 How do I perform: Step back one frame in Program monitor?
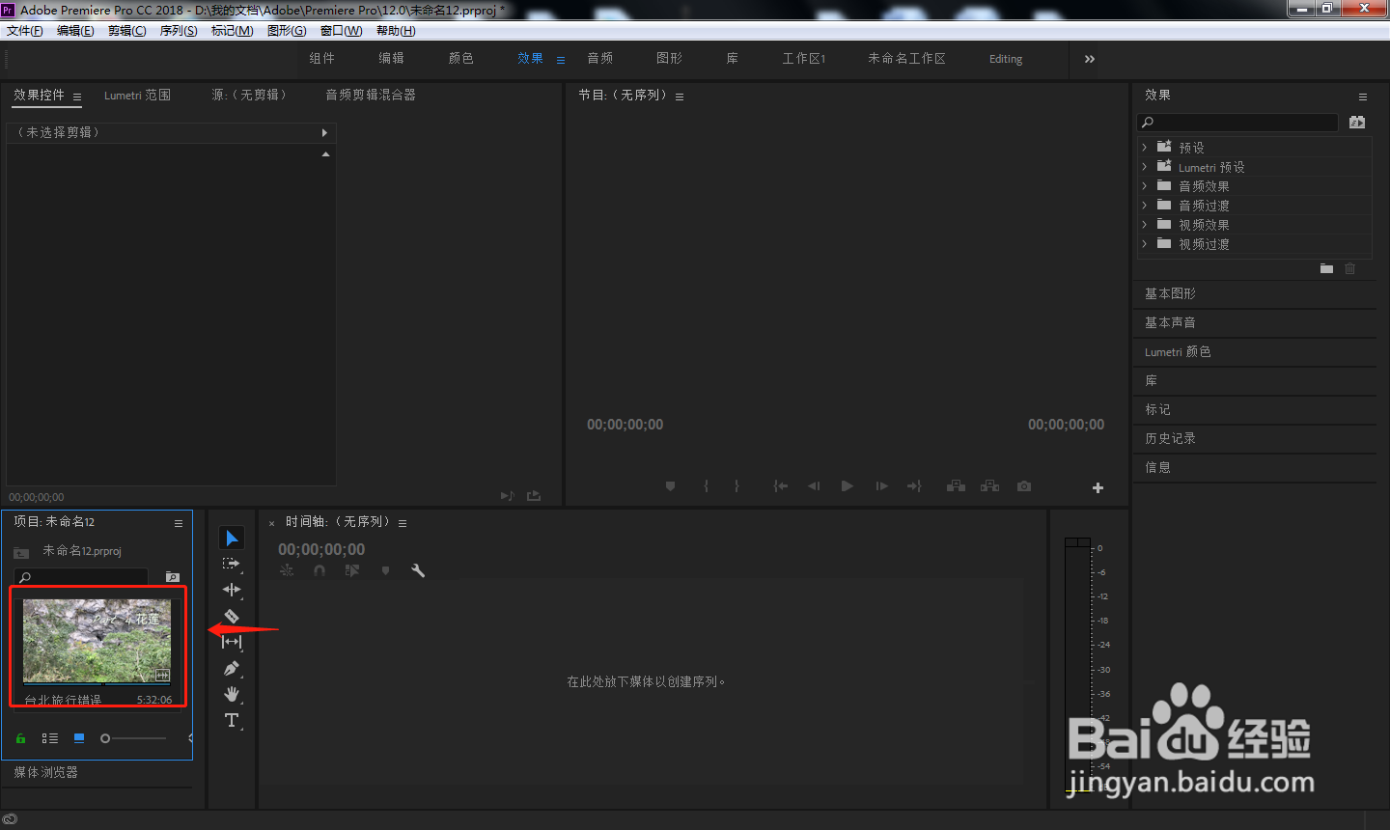coord(814,486)
